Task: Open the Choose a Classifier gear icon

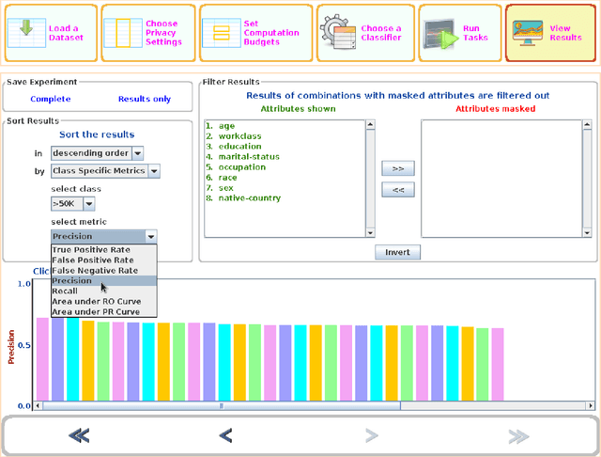Action: pyautogui.click(x=337, y=33)
